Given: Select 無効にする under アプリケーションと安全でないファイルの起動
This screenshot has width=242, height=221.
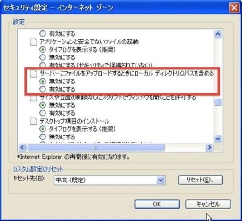Looking at the screenshot, I should coord(43,57).
